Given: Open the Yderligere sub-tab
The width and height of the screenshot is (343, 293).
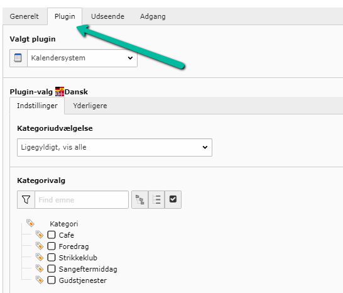Looking at the screenshot, I should pos(90,106).
